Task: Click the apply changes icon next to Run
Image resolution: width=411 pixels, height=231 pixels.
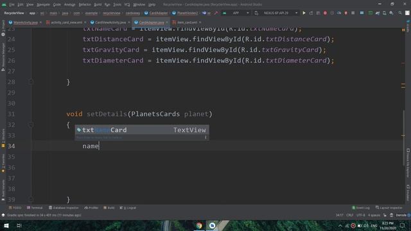Action: click(x=311, y=13)
